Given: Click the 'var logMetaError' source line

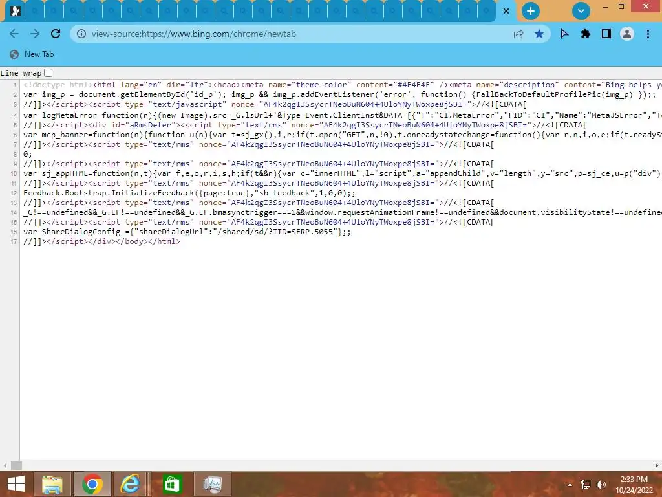Looking at the screenshot, I should (343, 115).
